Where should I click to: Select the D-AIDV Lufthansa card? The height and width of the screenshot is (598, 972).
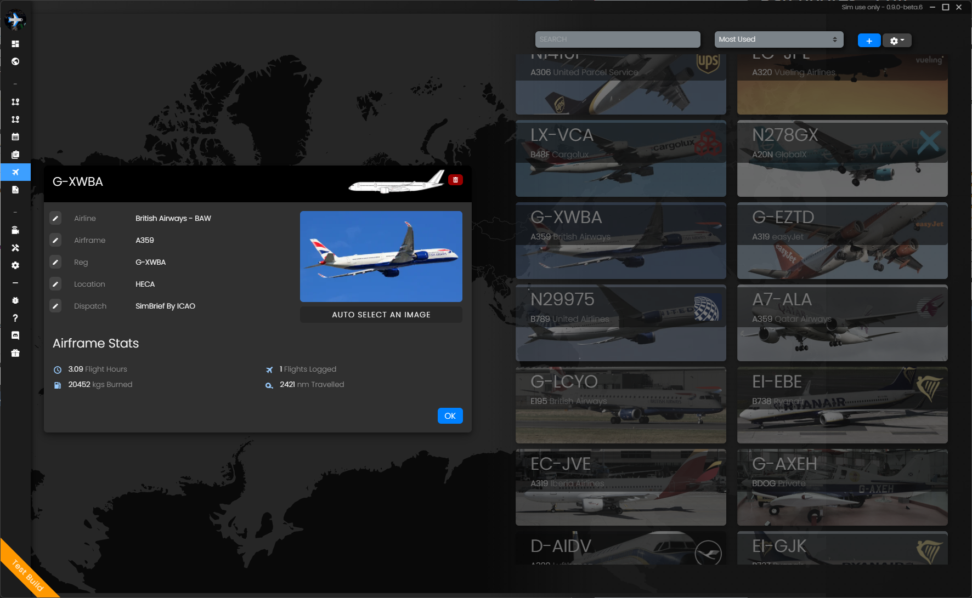point(621,548)
